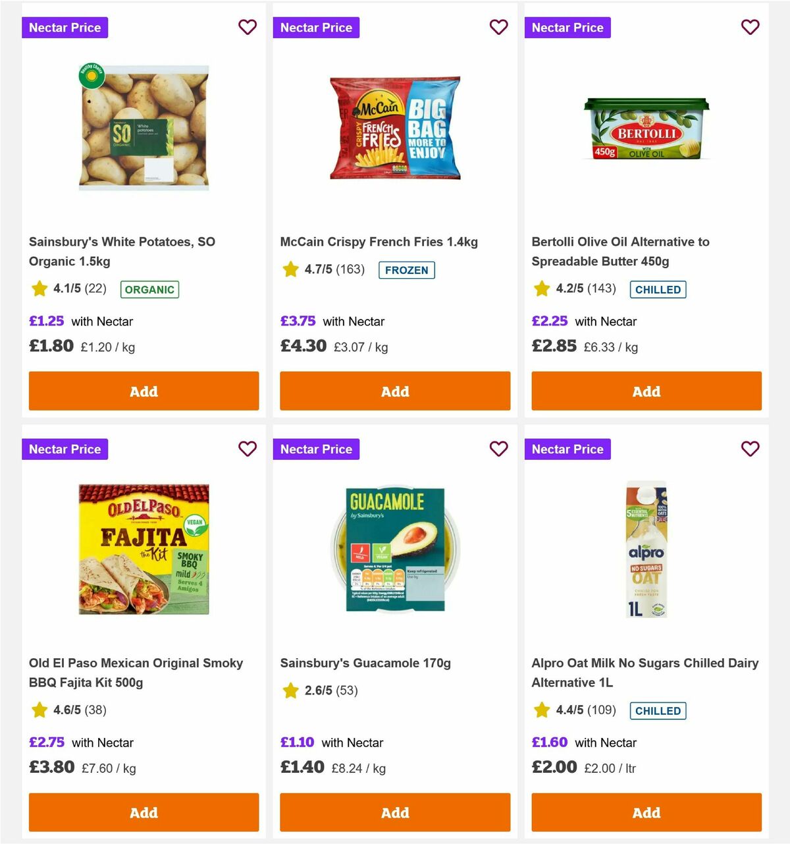This screenshot has width=790, height=844.
Task: Select the star rating on McCain French Fries
Action: tap(290, 269)
